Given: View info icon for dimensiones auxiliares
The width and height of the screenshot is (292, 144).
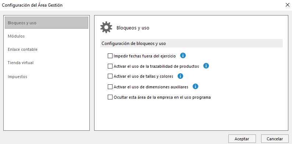Looking at the screenshot, I should (x=195, y=87).
